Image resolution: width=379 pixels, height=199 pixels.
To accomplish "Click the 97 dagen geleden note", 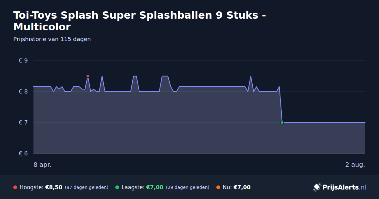I will click(87, 187).
